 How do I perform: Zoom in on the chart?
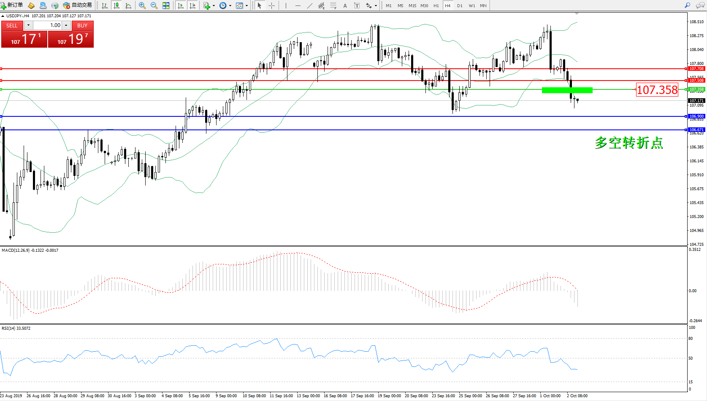[142, 5]
